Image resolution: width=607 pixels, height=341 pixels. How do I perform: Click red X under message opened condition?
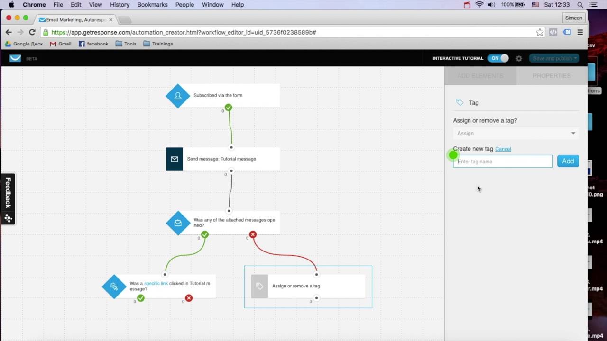253,234
